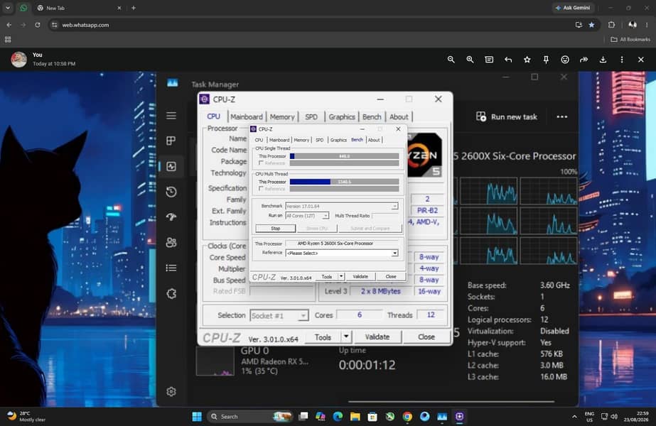Open Task Manager Users page icon
This screenshot has height=426, width=656.
(x=171, y=243)
